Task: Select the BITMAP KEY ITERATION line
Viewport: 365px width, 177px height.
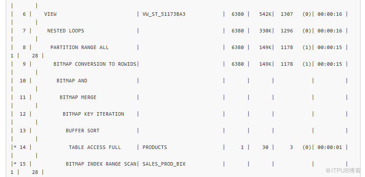Action: pyautogui.click(x=93, y=114)
